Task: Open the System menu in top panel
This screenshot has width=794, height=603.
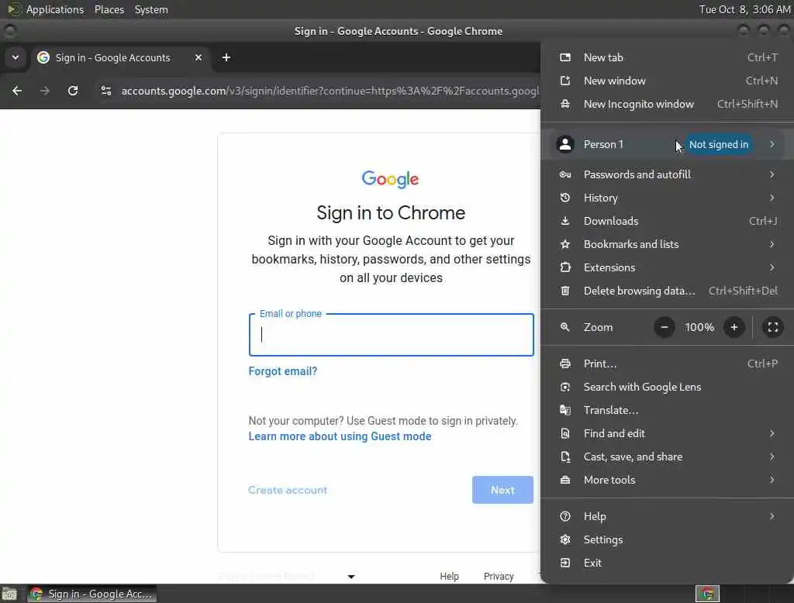Action: click(x=151, y=9)
